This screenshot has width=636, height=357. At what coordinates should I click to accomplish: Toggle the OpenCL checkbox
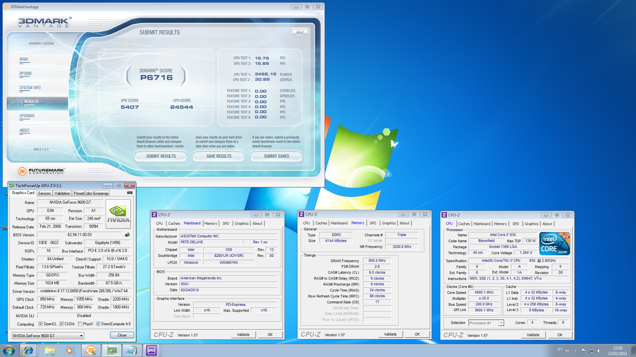41,324
